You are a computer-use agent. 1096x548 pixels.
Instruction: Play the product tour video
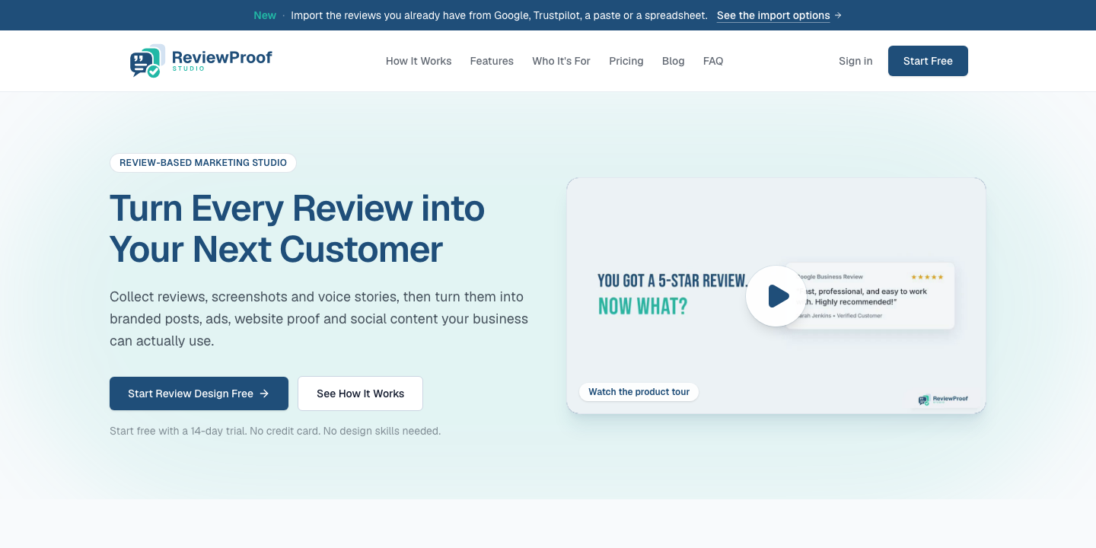click(776, 296)
